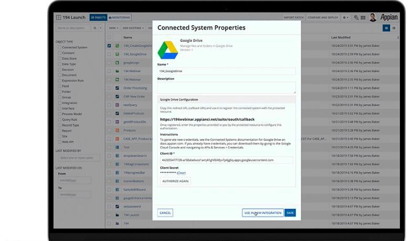Click the Appian logo

coord(389,17)
